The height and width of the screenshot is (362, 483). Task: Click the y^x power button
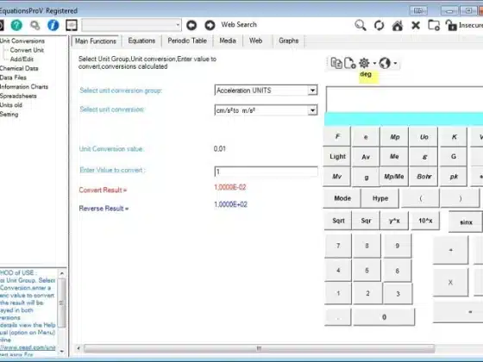395,221
